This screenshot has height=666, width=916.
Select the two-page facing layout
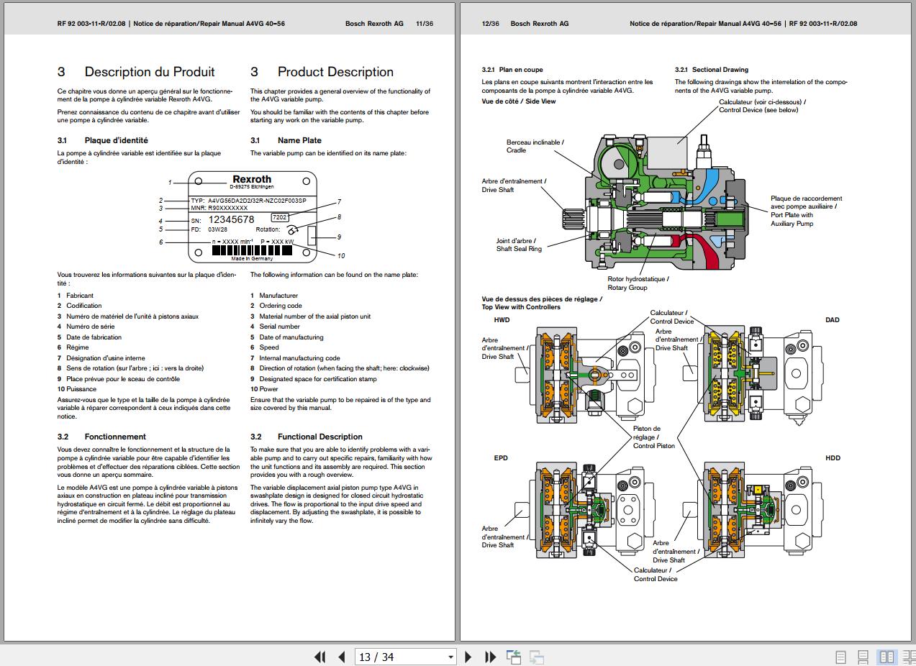pyautogui.click(x=887, y=657)
